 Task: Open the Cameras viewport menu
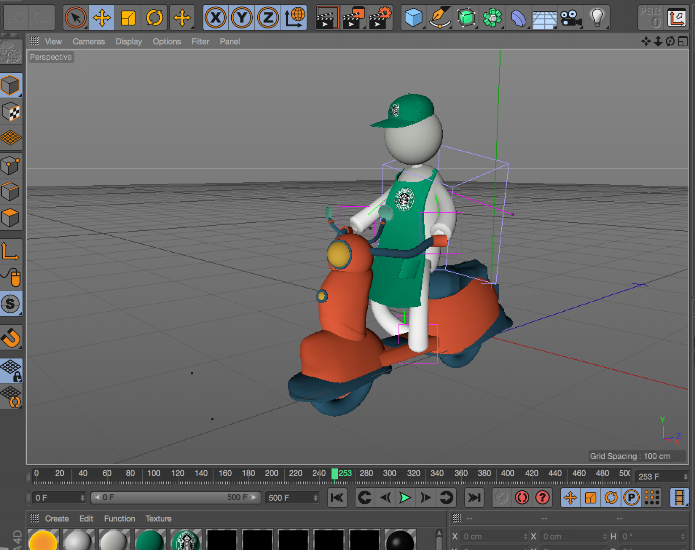(89, 42)
